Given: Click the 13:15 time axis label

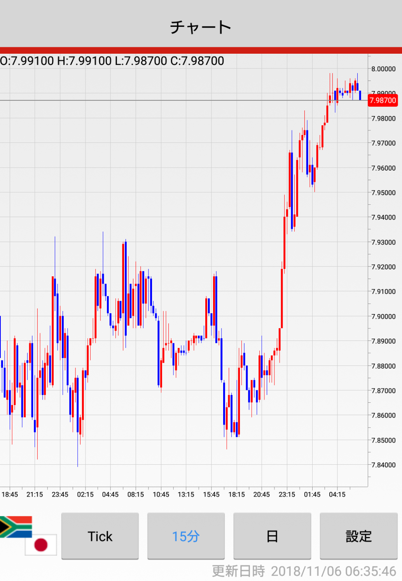Looking at the screenshot, I should (186, 494).
